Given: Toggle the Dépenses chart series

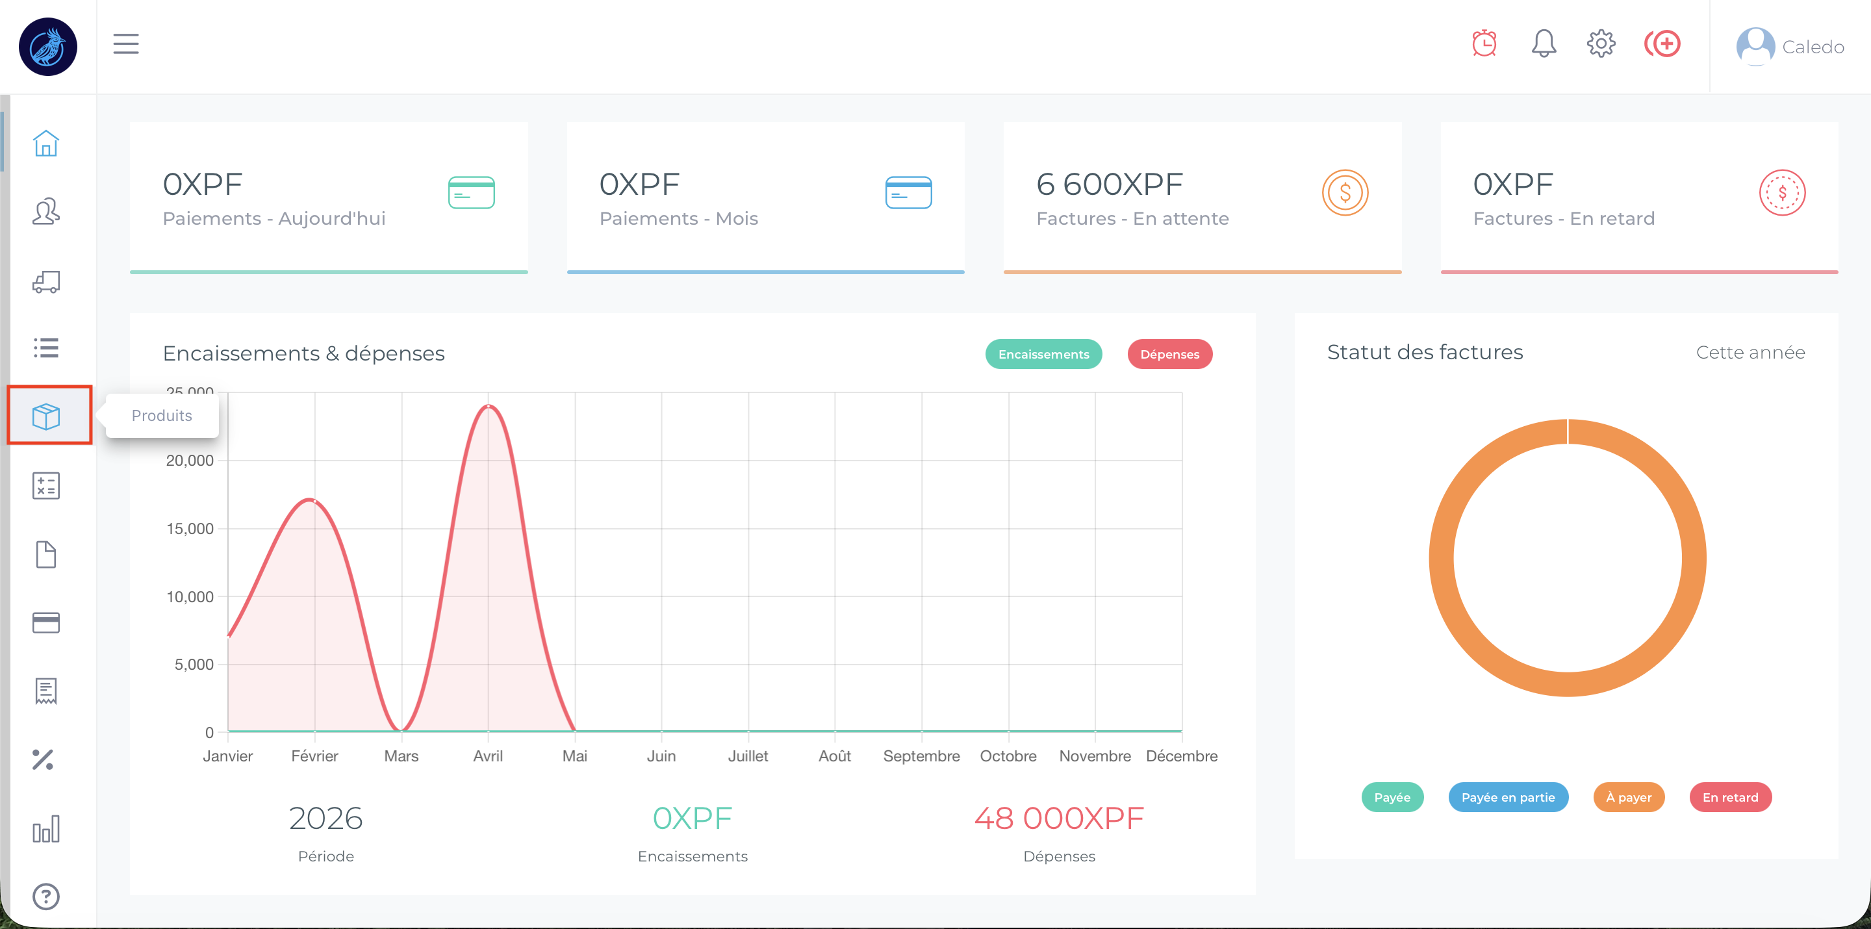Looking at the screenshot, I should pyautogui.click(x=1169, y=353).
